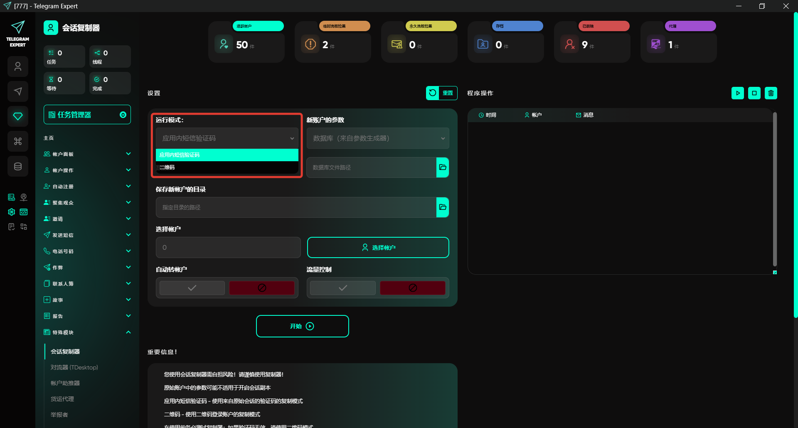The image size is (798, 428).
Task: Disable 流量控制 with the red toggle
Action: click(412, 288)
